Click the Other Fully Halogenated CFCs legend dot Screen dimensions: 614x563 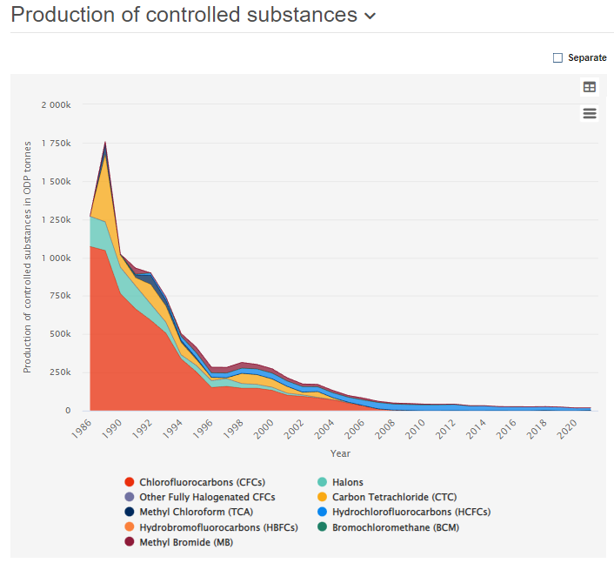pos(130,497)
